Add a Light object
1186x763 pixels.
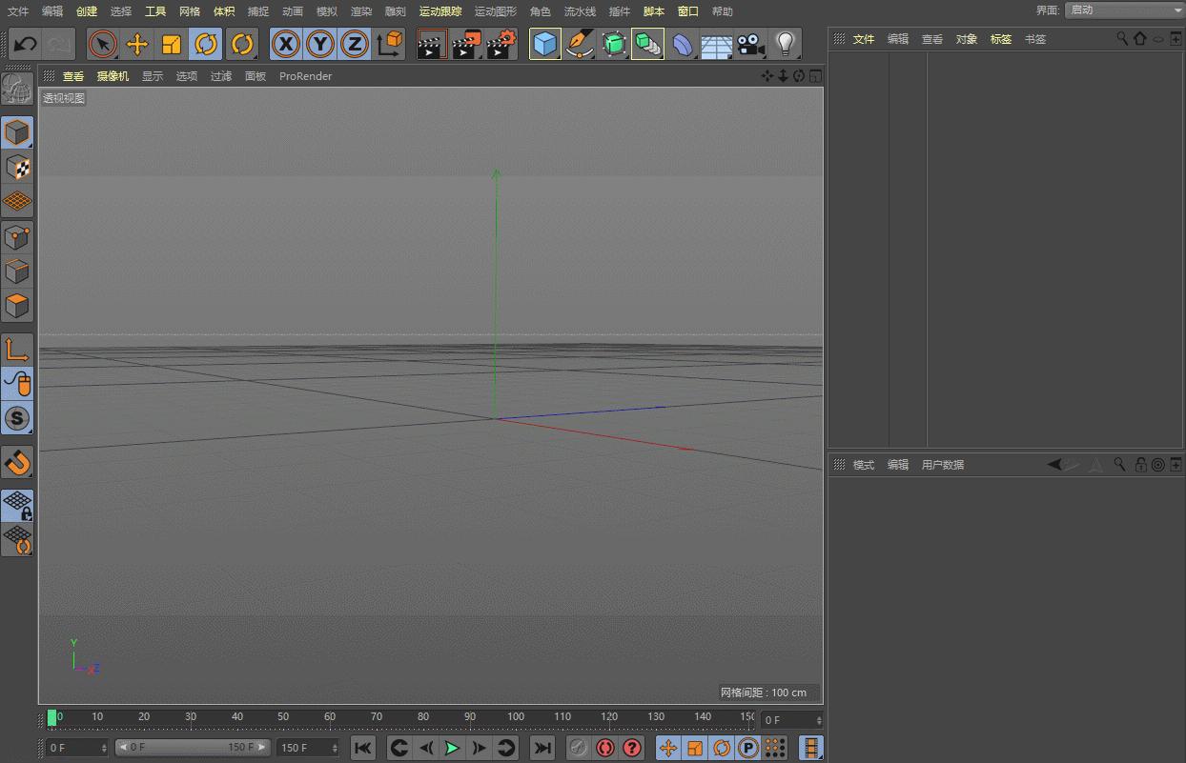point(784,44)
